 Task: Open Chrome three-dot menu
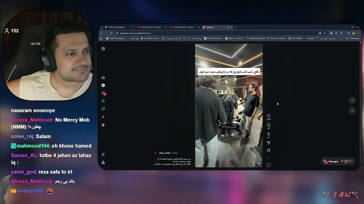tap(358, 33)
